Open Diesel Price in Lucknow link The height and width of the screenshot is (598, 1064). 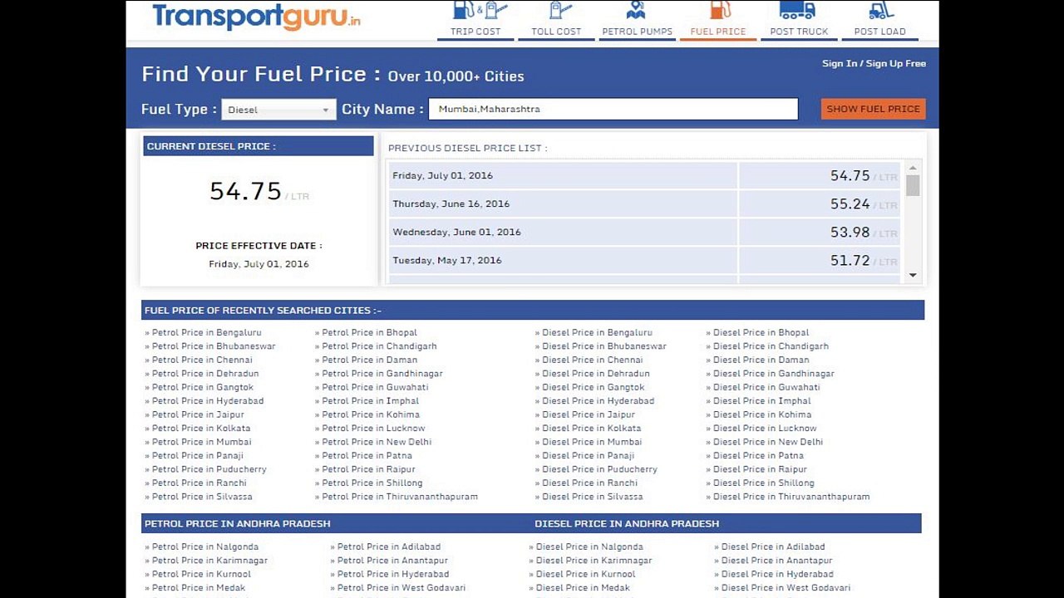point(765,429)
